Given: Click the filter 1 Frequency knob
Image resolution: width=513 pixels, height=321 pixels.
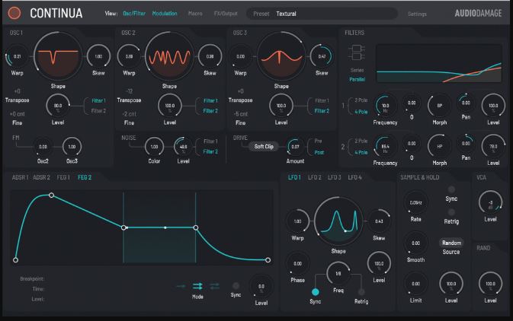Looking at the screenshot, I should tap(385, 106).
